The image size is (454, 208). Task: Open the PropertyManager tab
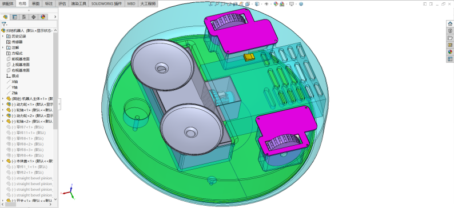tap(15, 17)
